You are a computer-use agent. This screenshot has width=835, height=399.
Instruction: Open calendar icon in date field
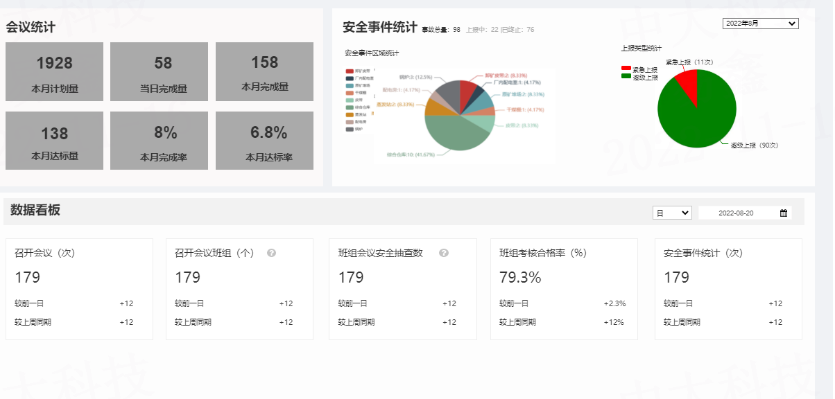coord(783,213)
